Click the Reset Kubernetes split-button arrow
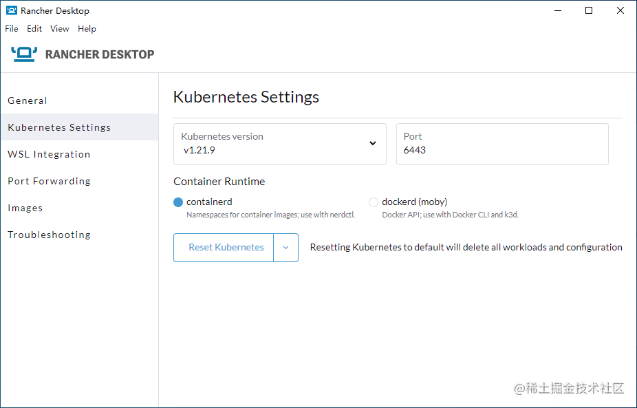 285,248
